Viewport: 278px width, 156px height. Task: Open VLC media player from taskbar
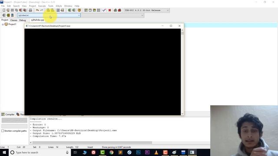point(156,152)
